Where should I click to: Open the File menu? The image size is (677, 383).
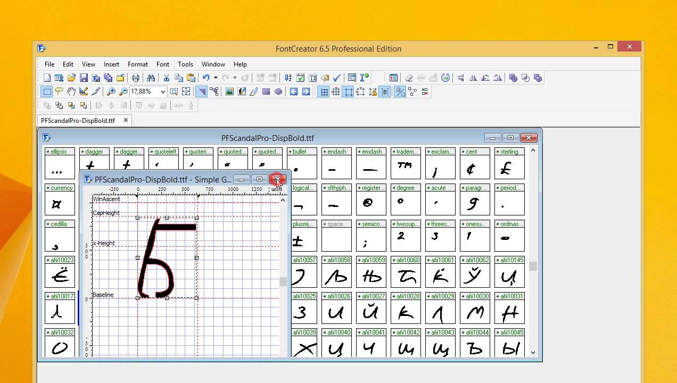point(49,64)
